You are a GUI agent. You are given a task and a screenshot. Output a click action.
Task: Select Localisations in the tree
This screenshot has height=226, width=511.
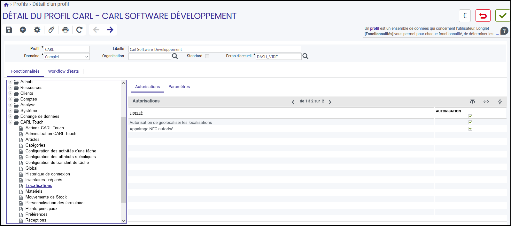click(x=39, y=186)
